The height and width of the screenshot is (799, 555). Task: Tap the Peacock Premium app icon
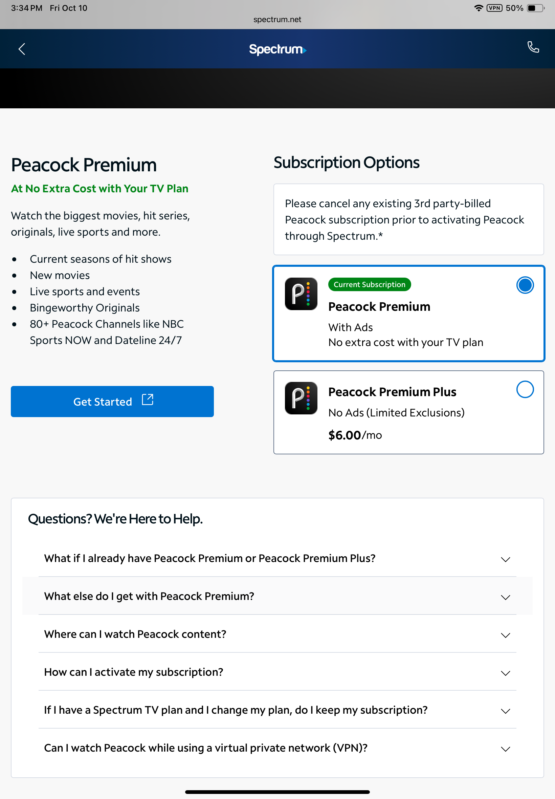click(301, 294)
